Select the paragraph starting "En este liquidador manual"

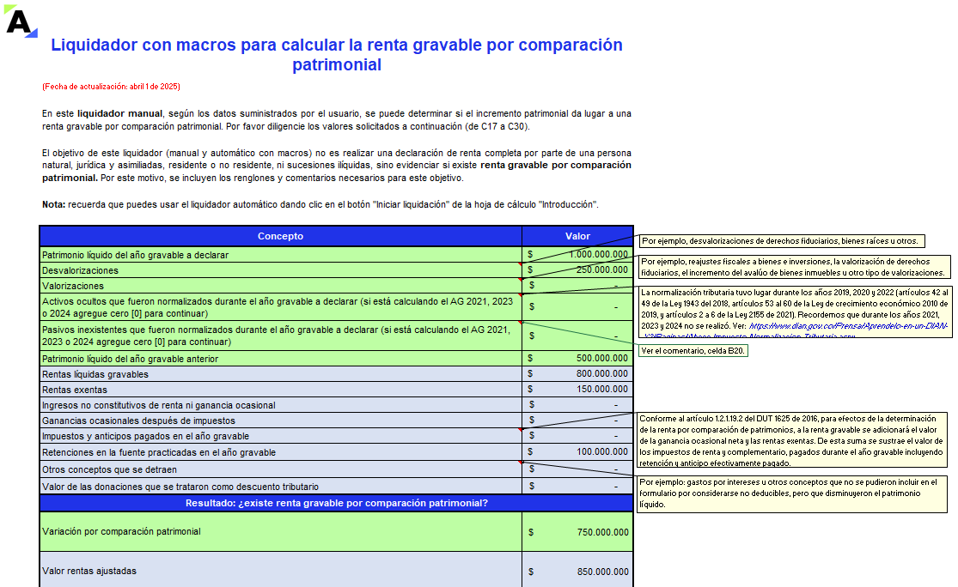tap(337, 120)
